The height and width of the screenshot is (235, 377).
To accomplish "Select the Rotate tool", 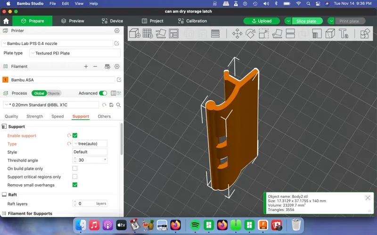I will [250, 33].
